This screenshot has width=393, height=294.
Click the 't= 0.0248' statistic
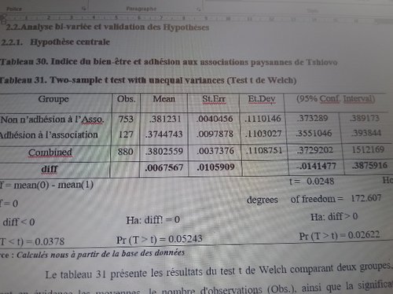pos(312,182)
